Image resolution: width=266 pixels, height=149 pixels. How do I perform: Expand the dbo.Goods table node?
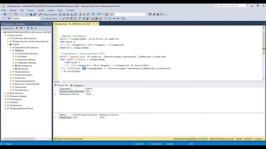point(13,69)
